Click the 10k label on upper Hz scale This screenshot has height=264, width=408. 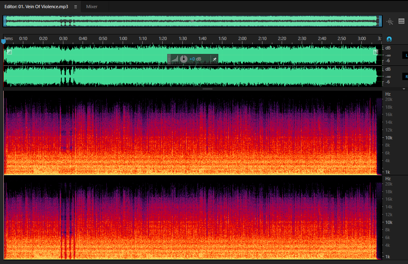389,138
